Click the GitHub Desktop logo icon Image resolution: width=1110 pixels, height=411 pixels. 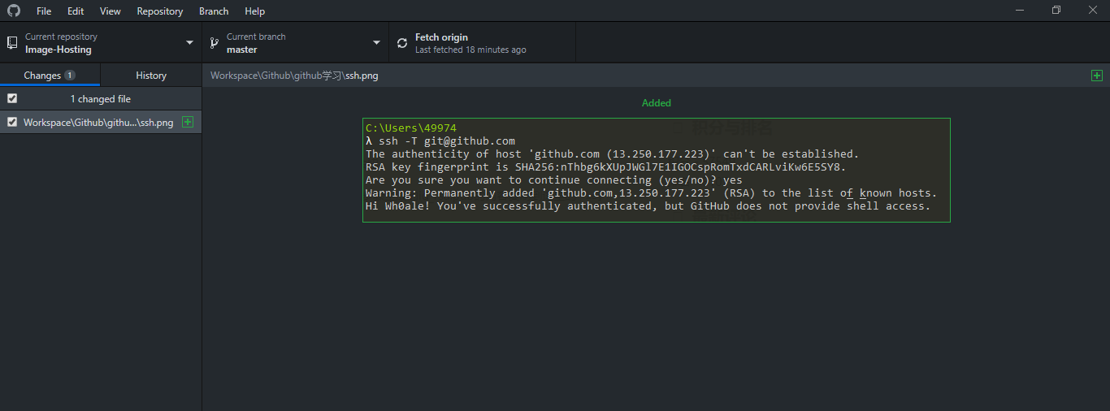(x=14, y=11)
